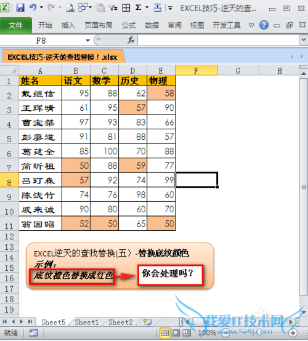
Task: Click header cell 姓名
Action: click(40, 81)
